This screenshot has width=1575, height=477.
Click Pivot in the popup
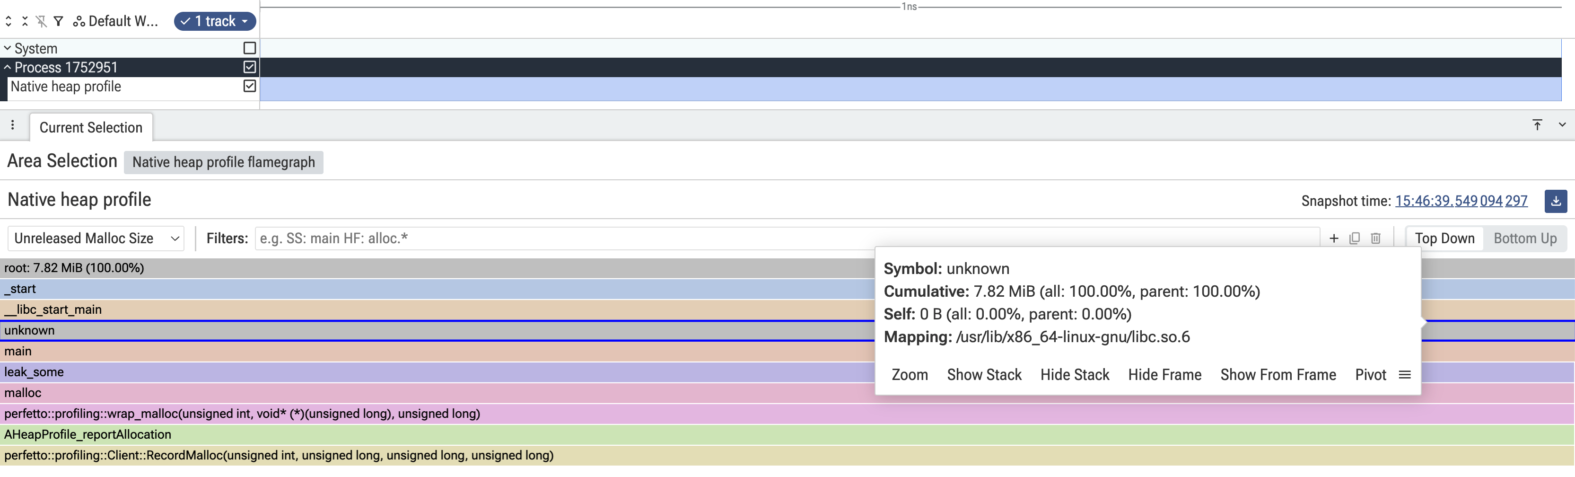[1371, 375]
